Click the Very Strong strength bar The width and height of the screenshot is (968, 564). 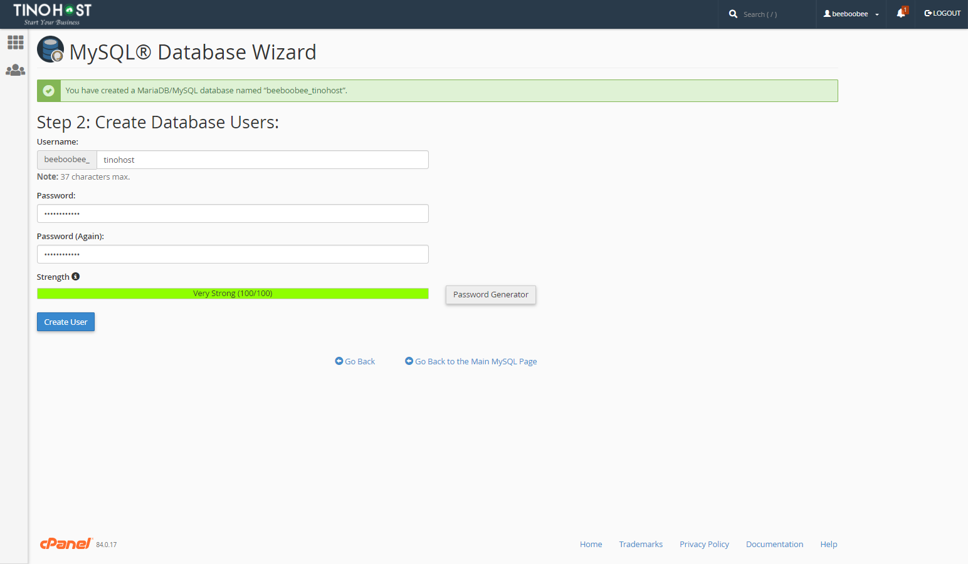tap(233, 294)
